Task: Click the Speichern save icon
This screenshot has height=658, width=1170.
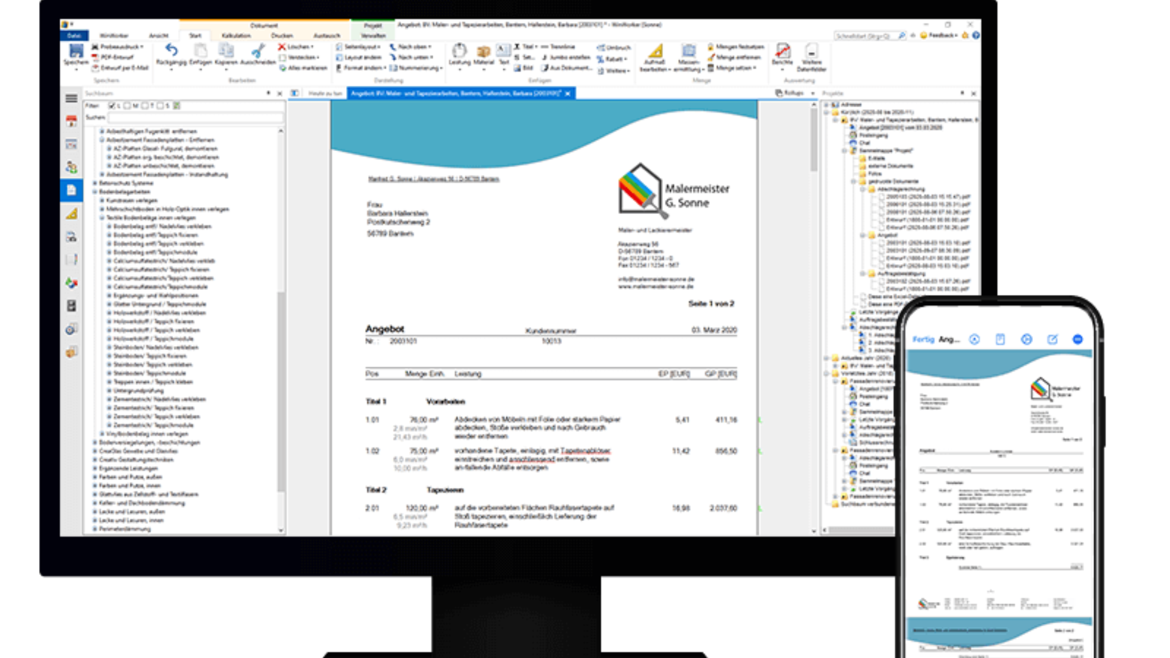Action: click(x=76, y=52)
